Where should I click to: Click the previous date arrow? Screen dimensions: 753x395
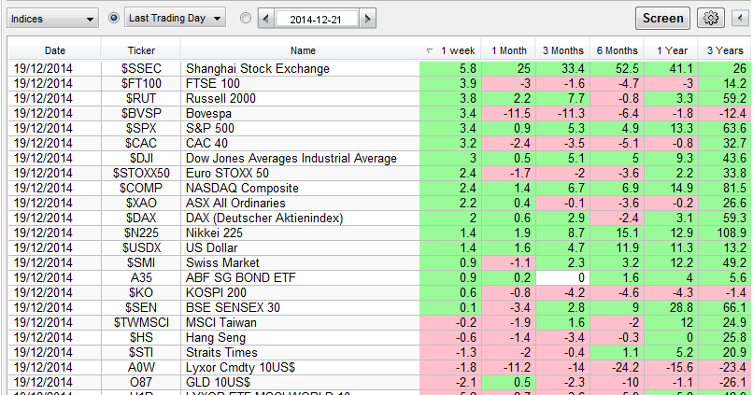(265, 18)
